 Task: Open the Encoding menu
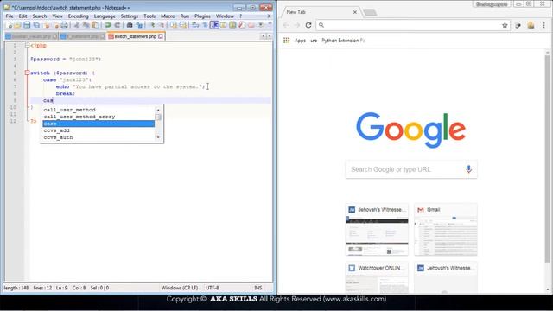(x=79, y=16)
